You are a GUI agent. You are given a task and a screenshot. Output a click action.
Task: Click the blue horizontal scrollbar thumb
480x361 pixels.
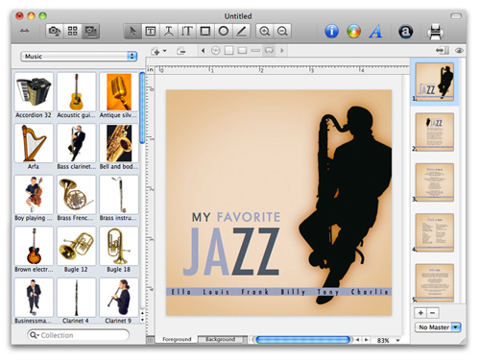pyautogui.click(x=302, y=340)
